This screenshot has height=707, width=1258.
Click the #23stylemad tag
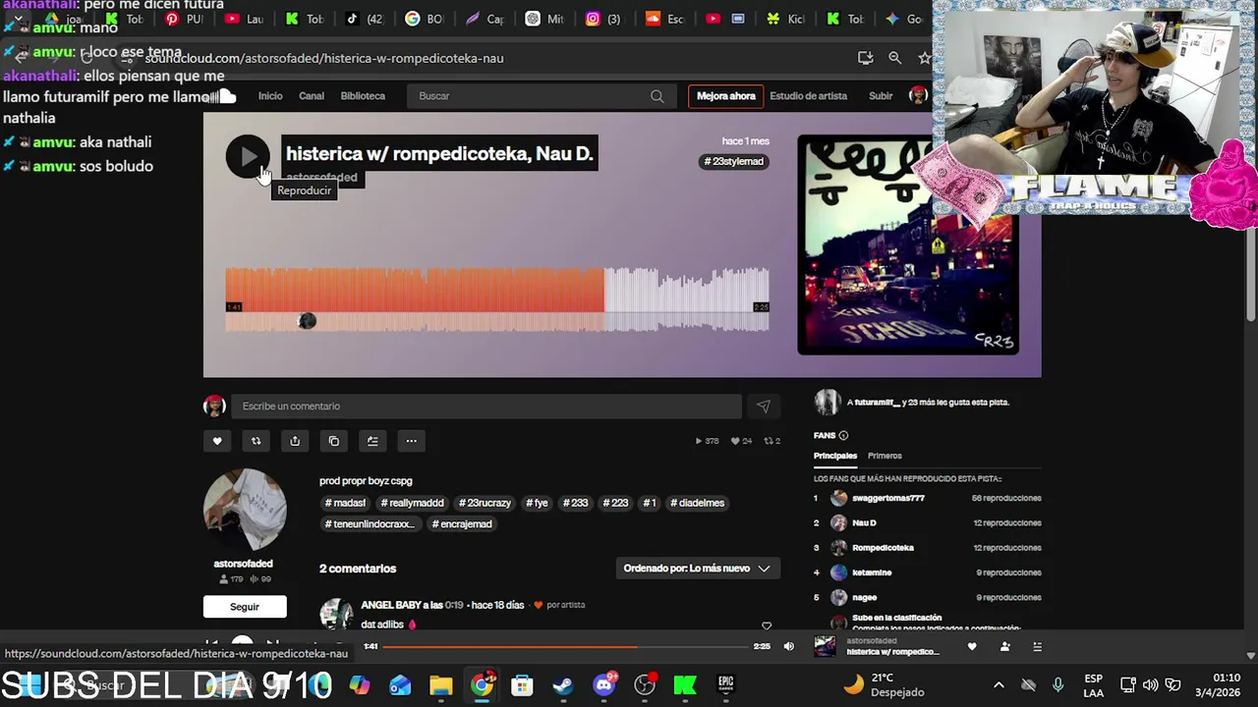[734, 161]
